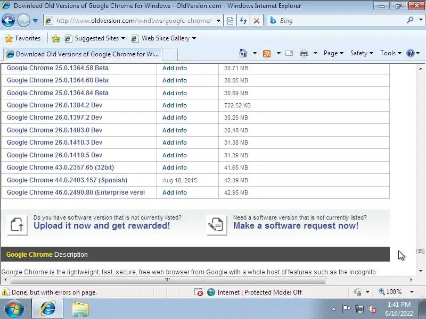Open the Tools menu
The width and height of the screenshot is (426, 319).
click(x=391, y=53)
